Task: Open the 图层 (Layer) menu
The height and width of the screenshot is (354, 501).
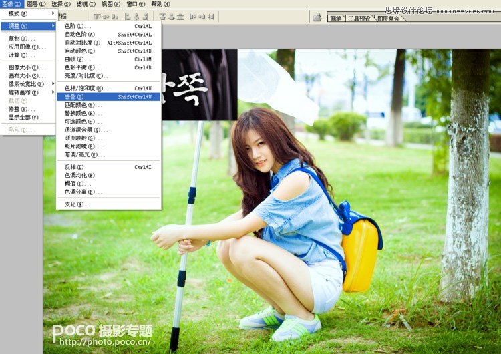Action: point(36,4)
